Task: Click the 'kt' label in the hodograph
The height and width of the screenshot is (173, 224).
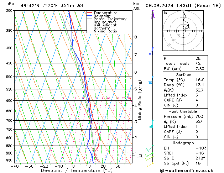Action: [166, 12]
